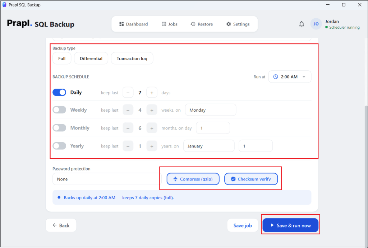Decrease Monthly keep-last months

pos(128,128)
